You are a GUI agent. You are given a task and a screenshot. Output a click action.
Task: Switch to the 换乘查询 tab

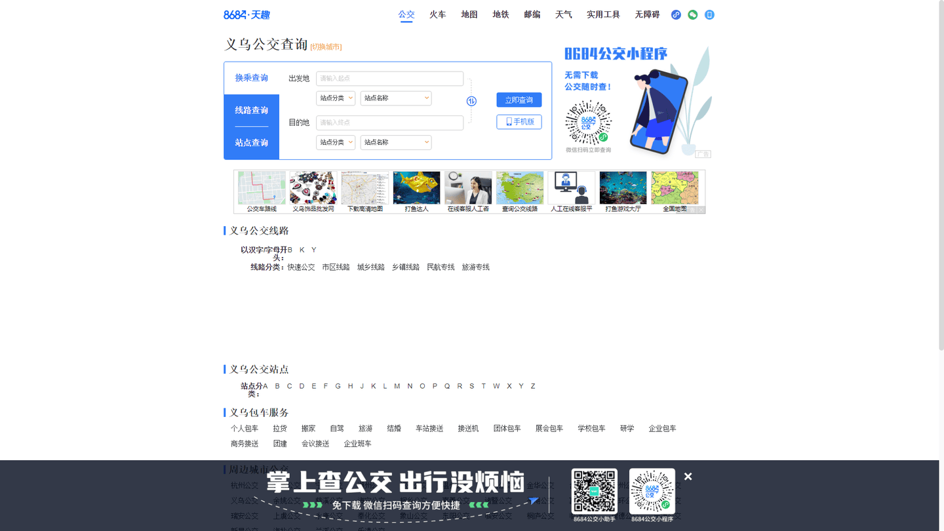pos(252,78)
